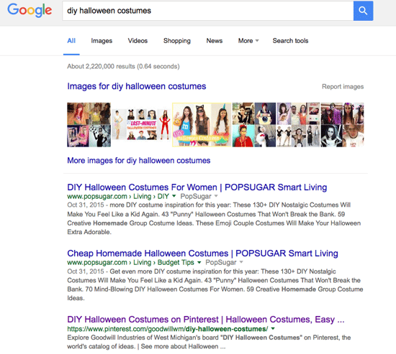
Task: Switch to the Videos tab
Action: pos(138,40)
